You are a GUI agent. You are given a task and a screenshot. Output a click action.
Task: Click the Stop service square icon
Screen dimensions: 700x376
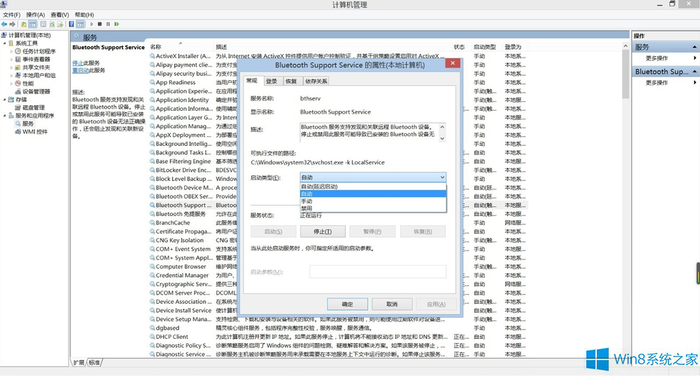click(100, 24)
